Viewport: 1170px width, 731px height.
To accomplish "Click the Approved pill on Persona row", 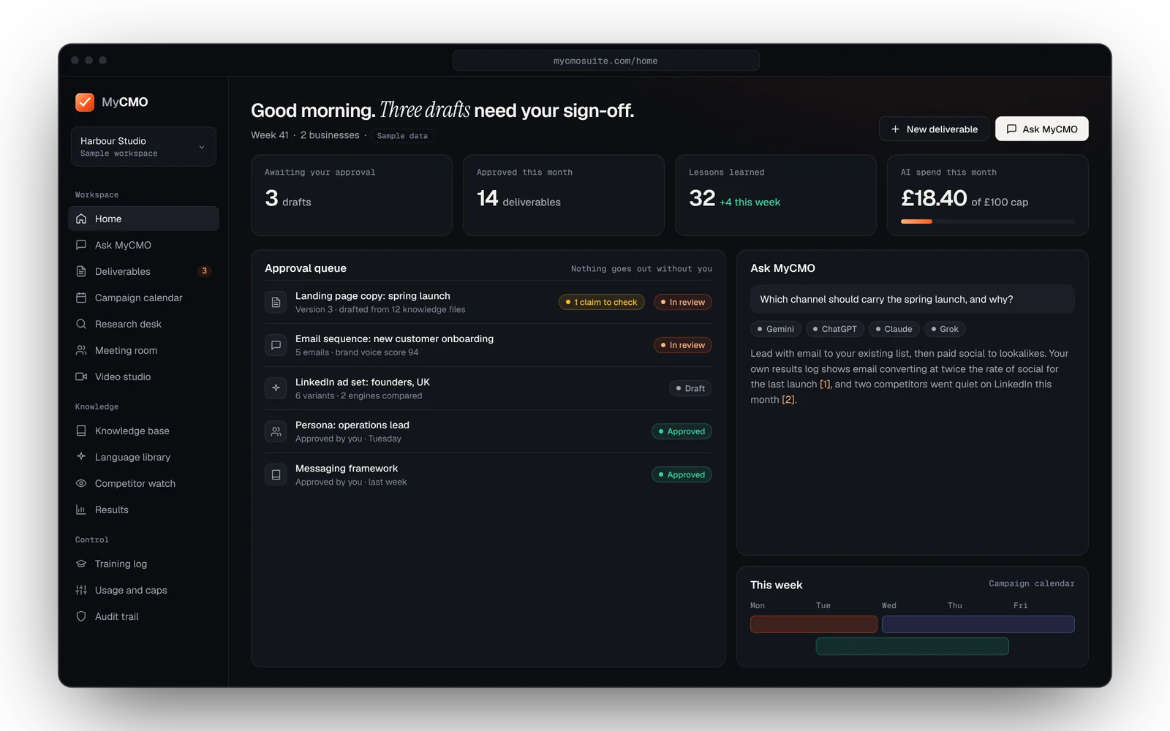I will [682, 431].
